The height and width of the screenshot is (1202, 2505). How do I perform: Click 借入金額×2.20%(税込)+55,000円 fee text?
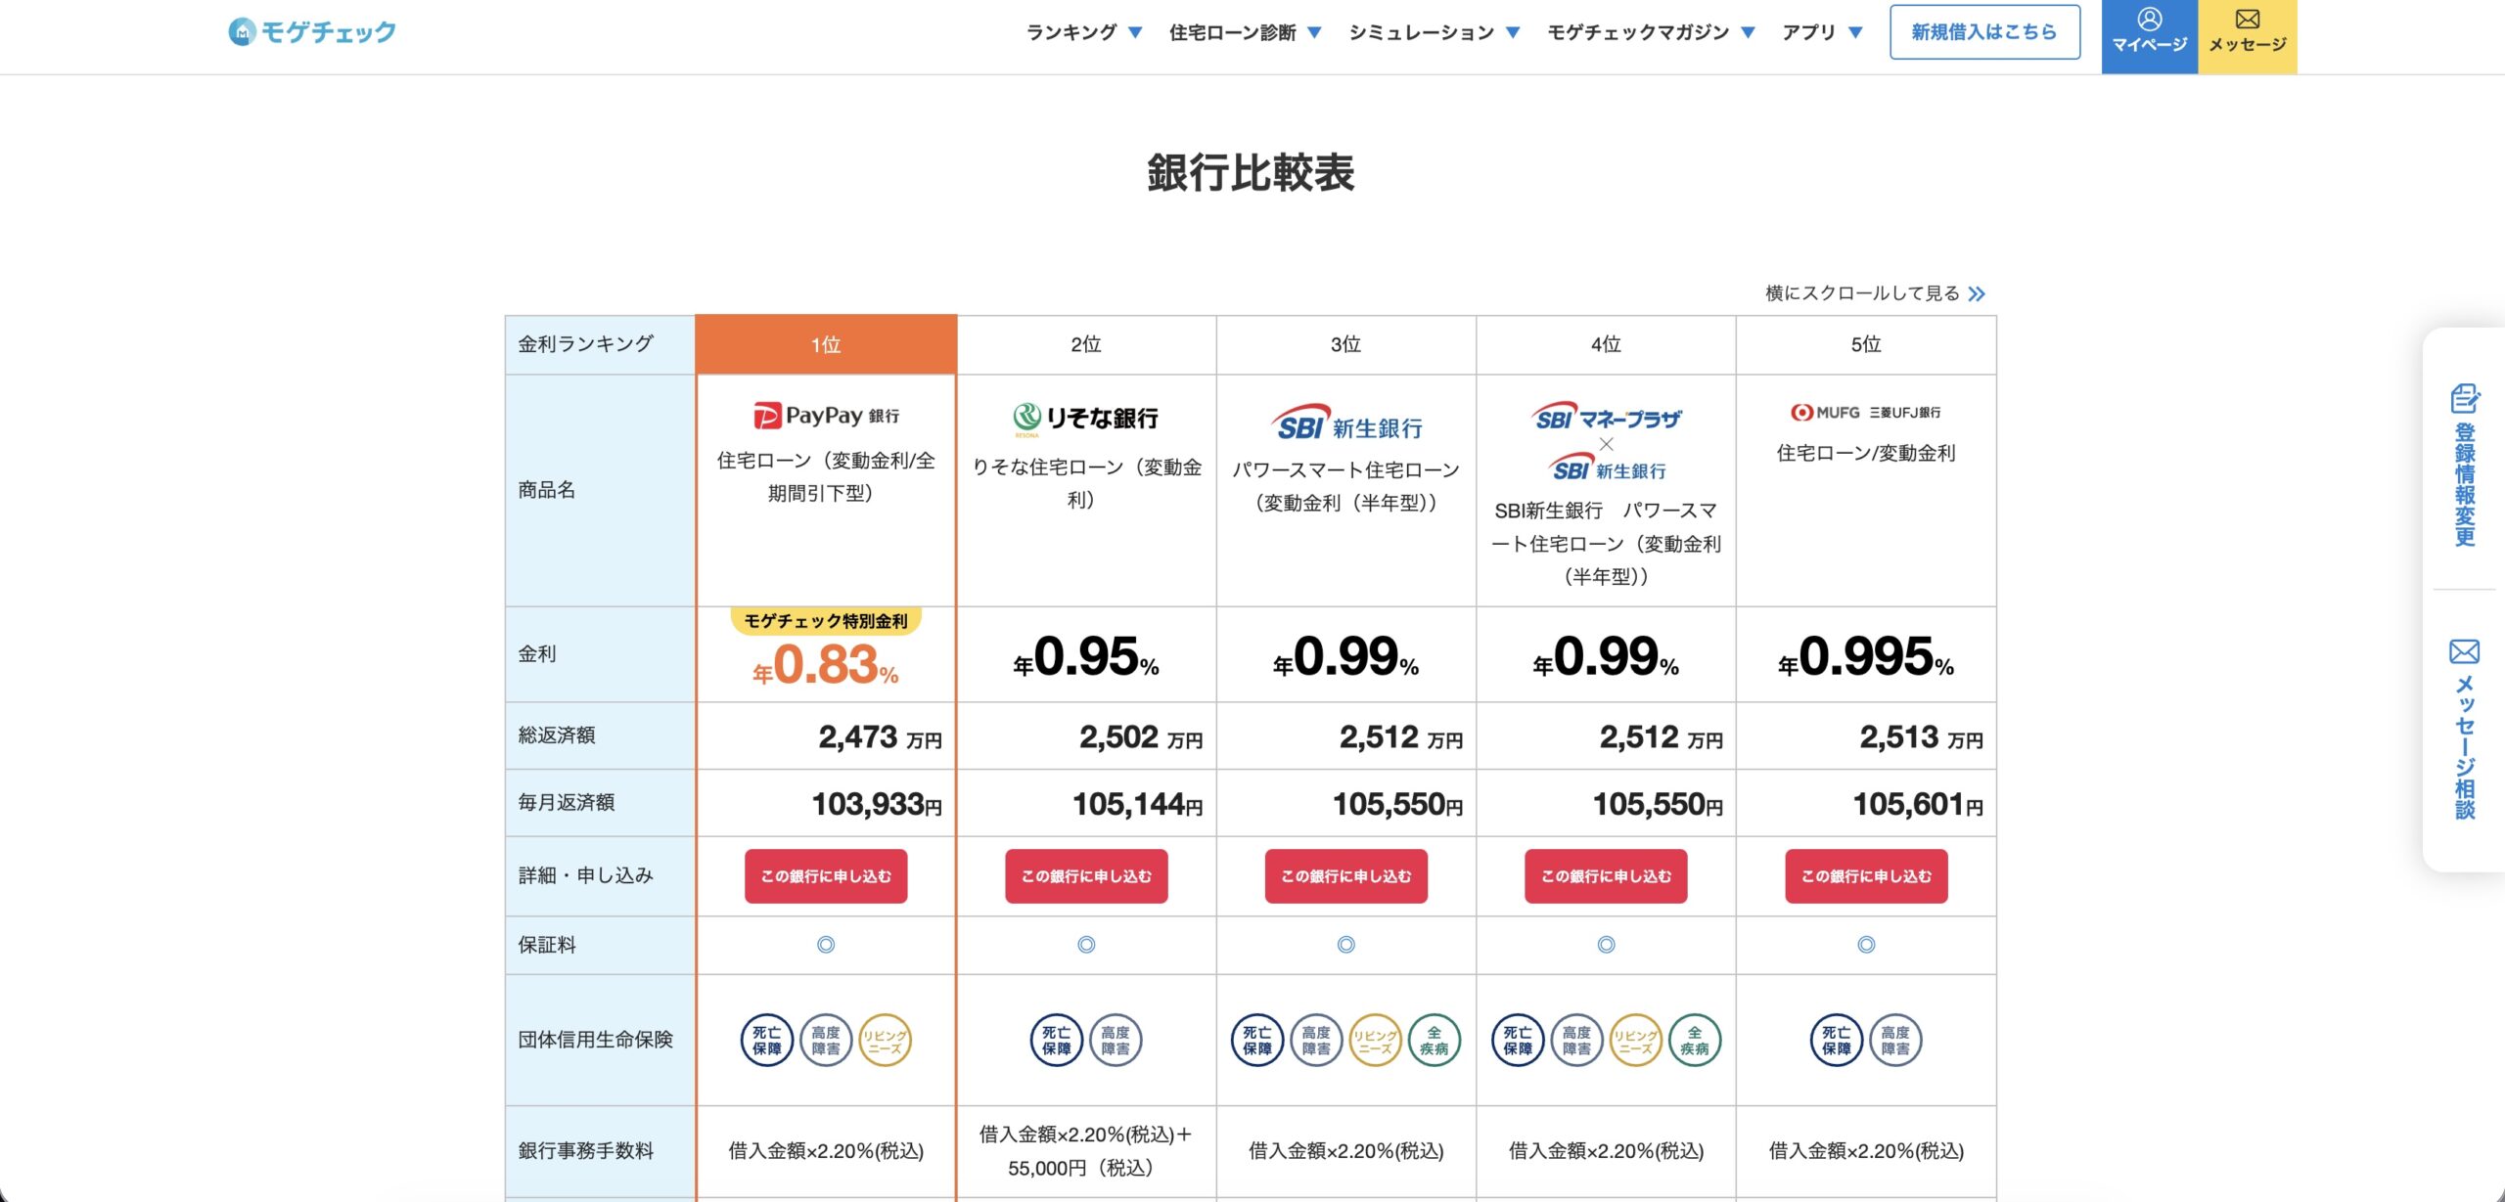(1086, 1151)
